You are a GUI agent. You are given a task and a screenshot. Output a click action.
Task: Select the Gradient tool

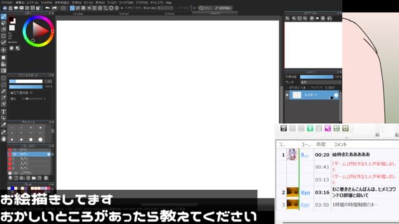[3, 70]
